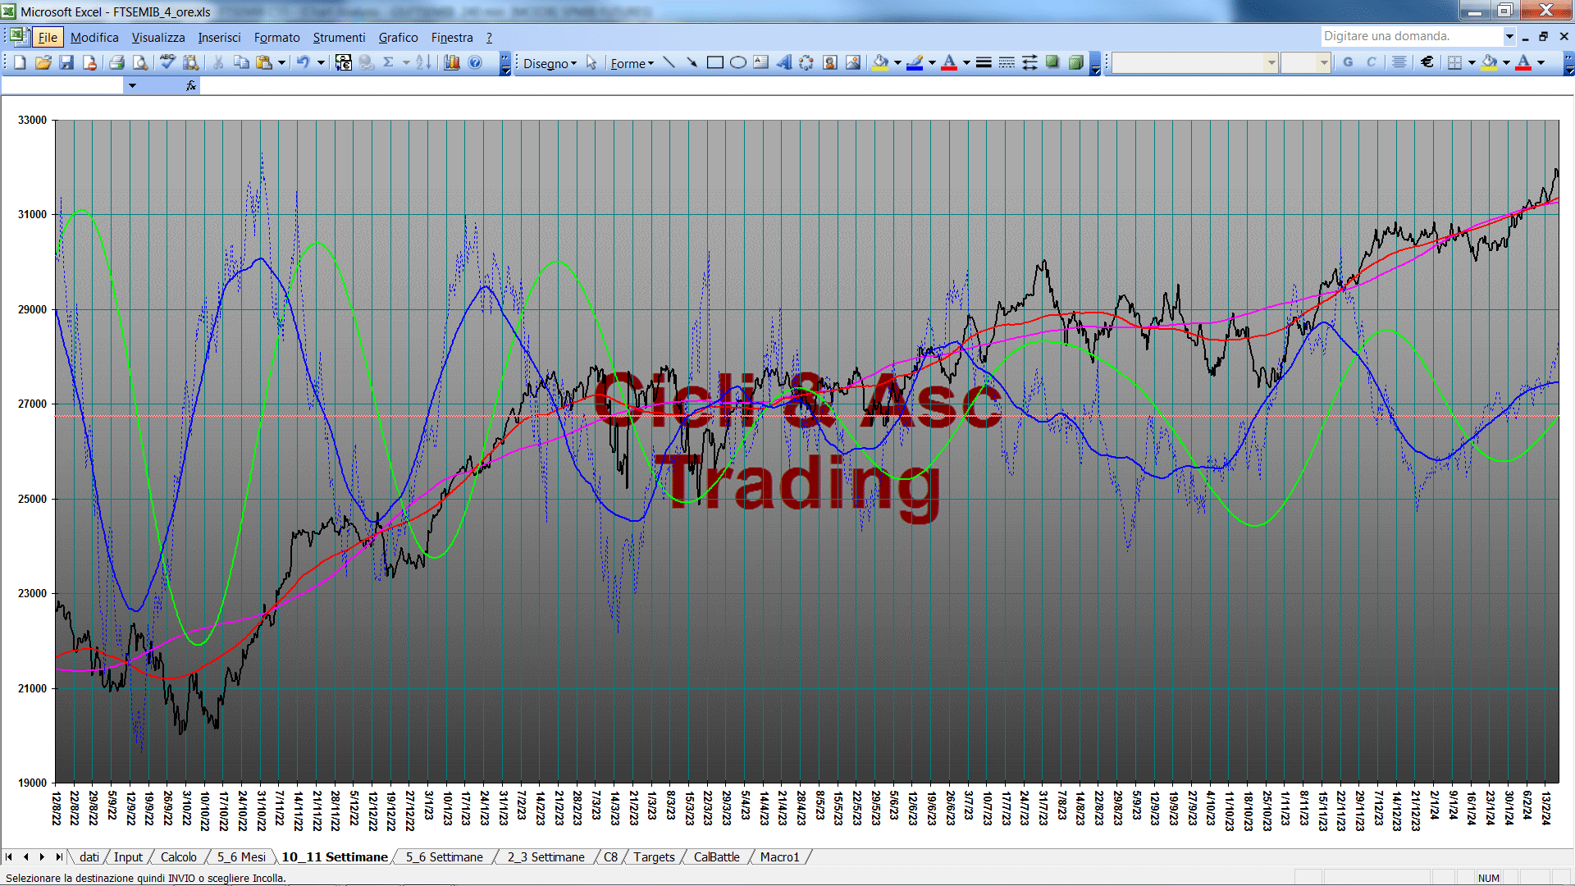Open the Visualizza menu
This screenshot has height=886, width=1575.
(x=158, y=38)
